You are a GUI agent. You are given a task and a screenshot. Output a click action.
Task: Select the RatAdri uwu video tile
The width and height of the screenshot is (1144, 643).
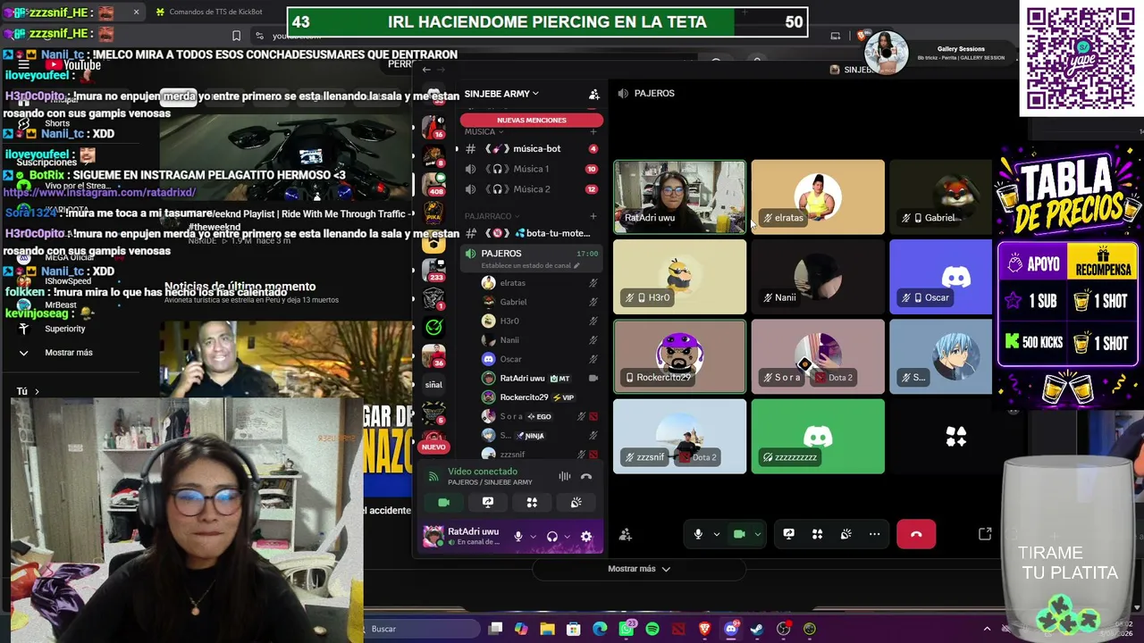point(679,197)
